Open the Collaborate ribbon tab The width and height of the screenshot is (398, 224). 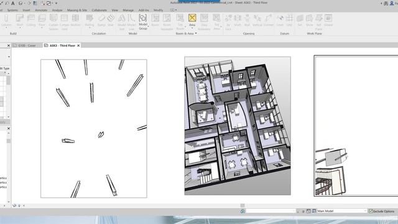[99, 10]
